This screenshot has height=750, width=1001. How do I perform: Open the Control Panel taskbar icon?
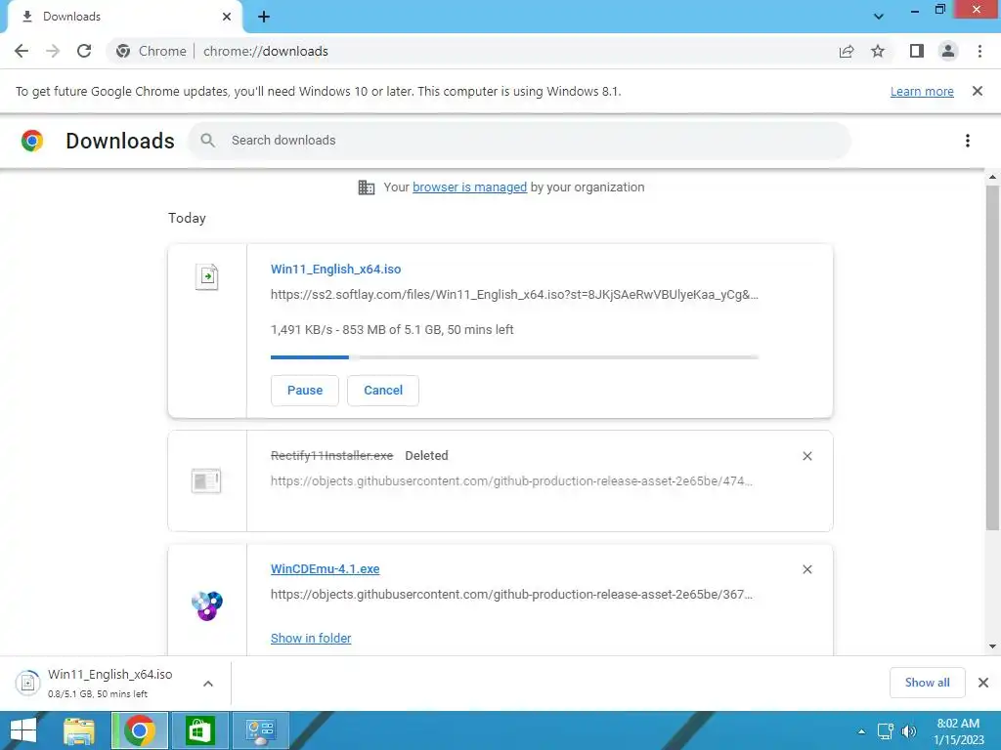click(x=260, y=730)
